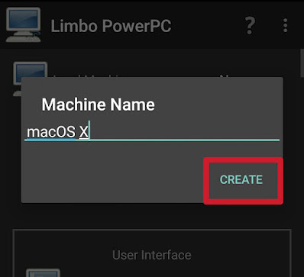The image size is (304, 277).
Task: Click the computer icon below User Interface
Action: (x=44, y=272)
